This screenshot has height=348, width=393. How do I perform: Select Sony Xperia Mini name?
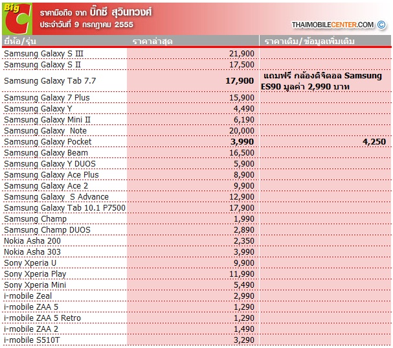[35, 285]
